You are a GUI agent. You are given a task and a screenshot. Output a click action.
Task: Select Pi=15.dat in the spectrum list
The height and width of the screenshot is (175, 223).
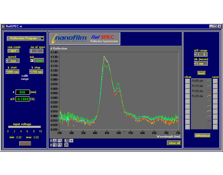click(197, 86)
